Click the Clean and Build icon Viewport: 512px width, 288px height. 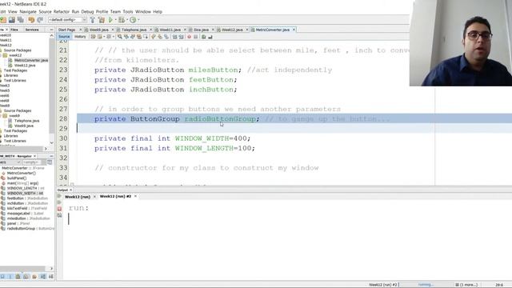tap(102, 20)
